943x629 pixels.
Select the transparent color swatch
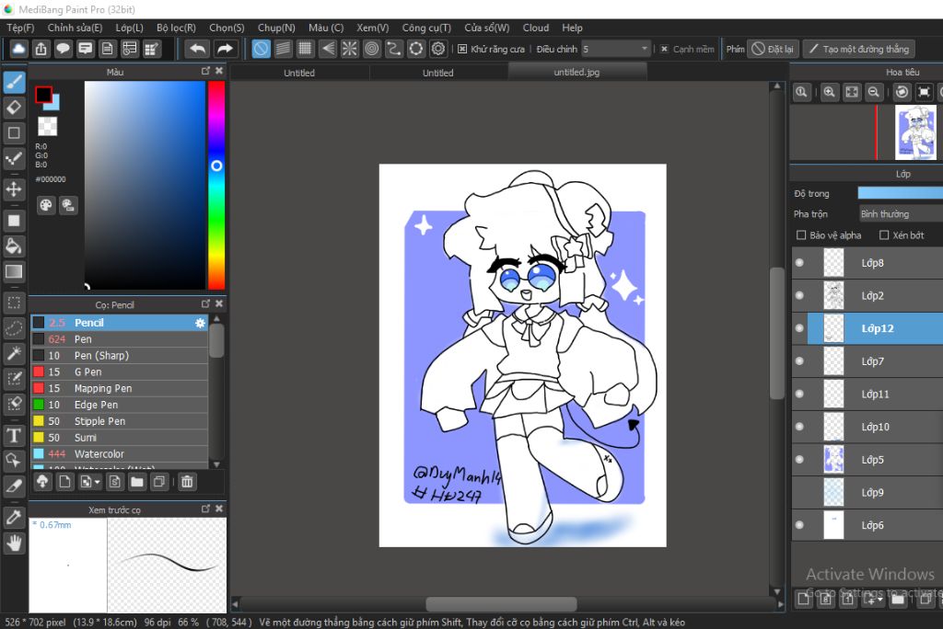click(x=48, y=126)
